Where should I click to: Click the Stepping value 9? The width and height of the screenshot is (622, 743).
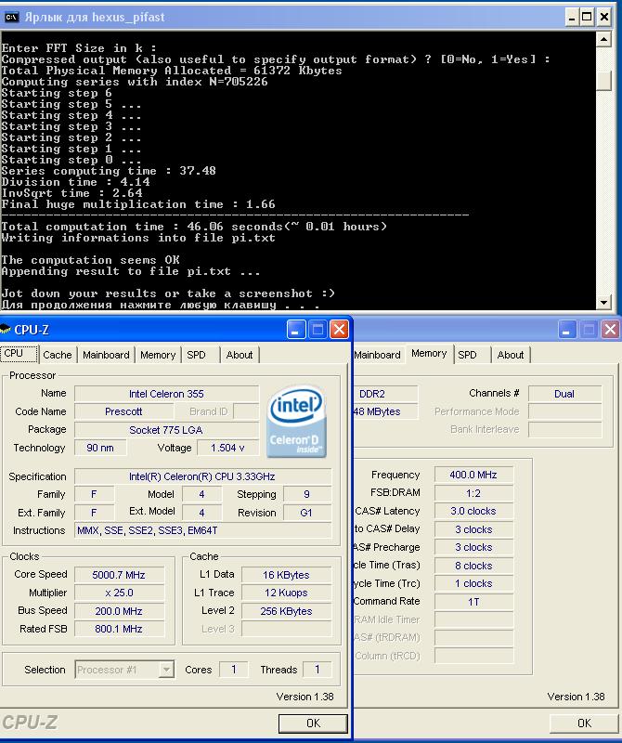tap(307, 494)
